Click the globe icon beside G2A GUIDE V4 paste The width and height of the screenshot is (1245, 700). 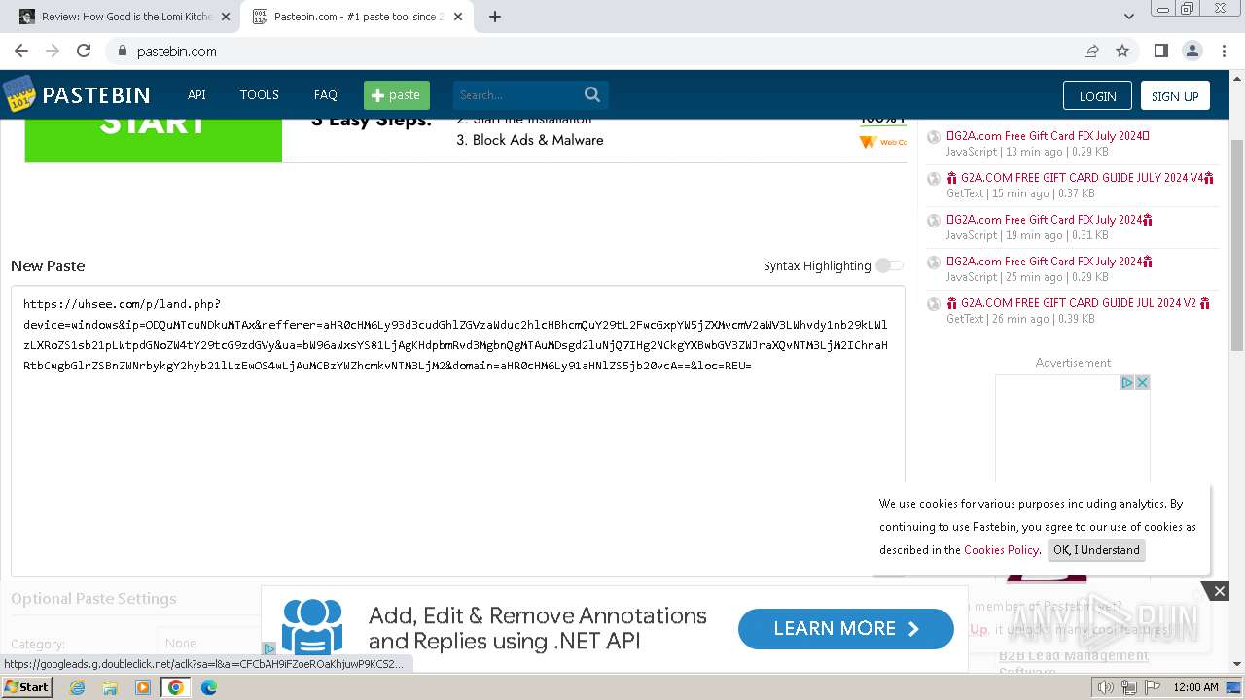coord(934,179)
